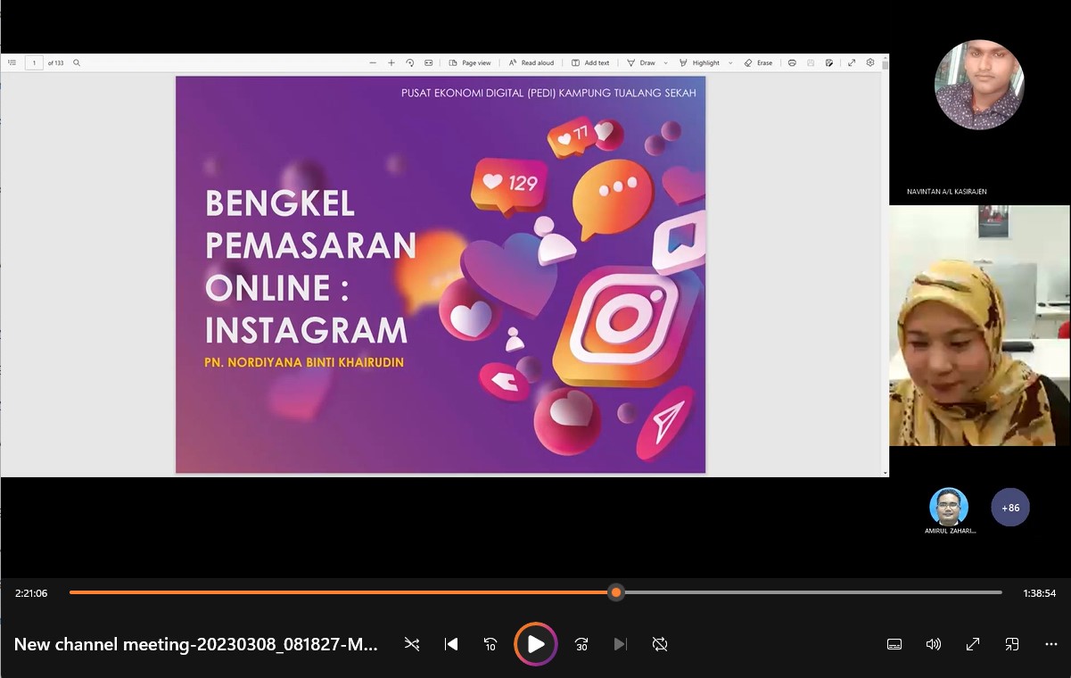Click the Save as icon
This screenshot has width=1071, height=678.
(829, 62)
